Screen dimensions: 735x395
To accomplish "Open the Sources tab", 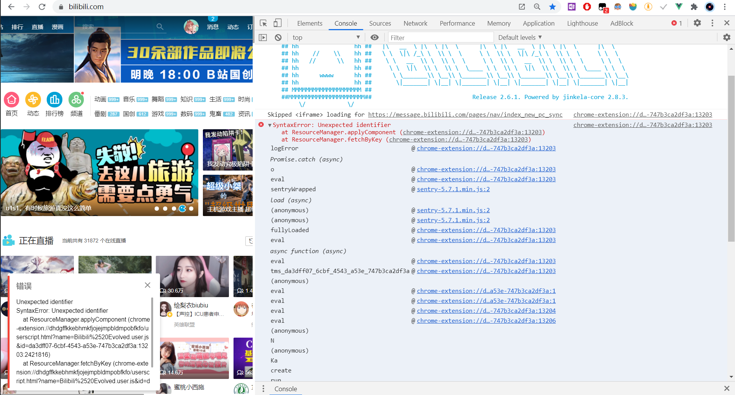I will [380, 23].
